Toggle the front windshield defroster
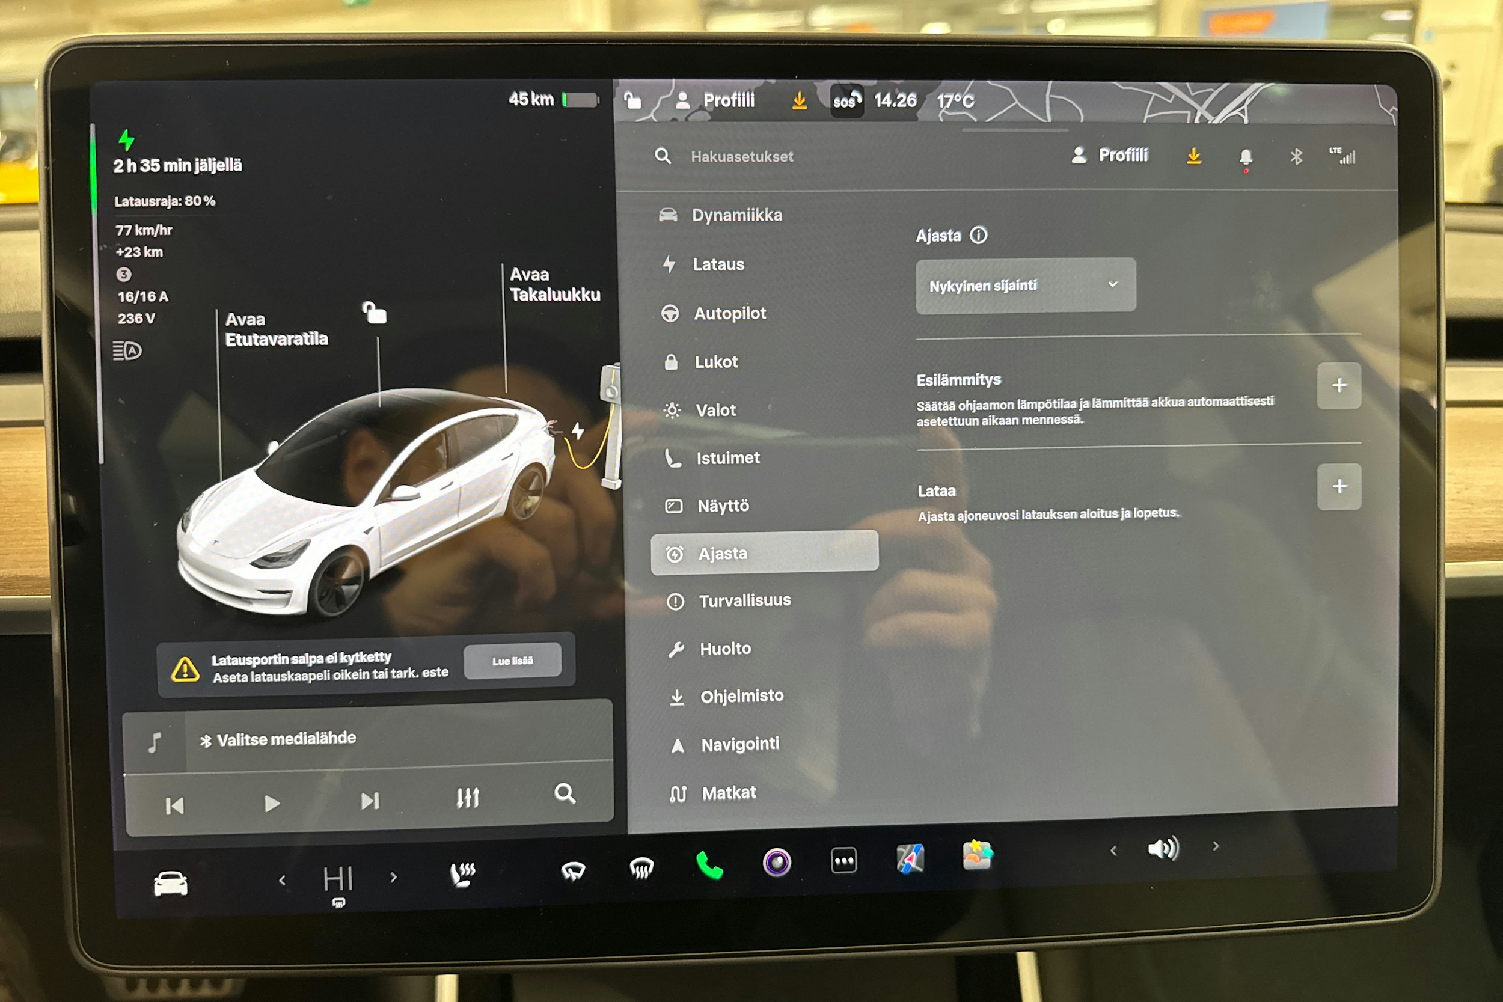 click(x=574, y=872)
